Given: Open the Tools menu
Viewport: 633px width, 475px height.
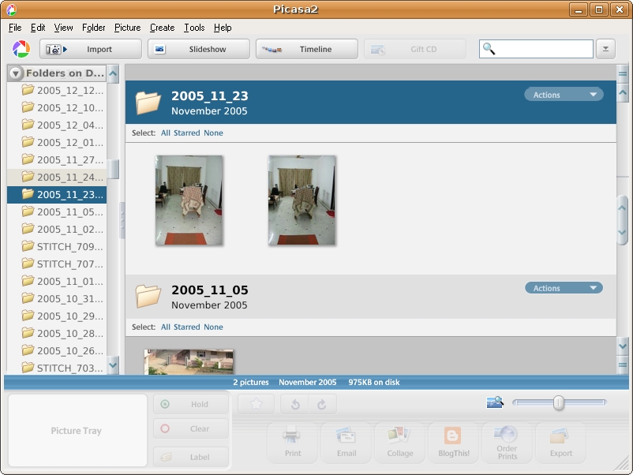Looking at the screenshot, I should (x=194, y=28).
